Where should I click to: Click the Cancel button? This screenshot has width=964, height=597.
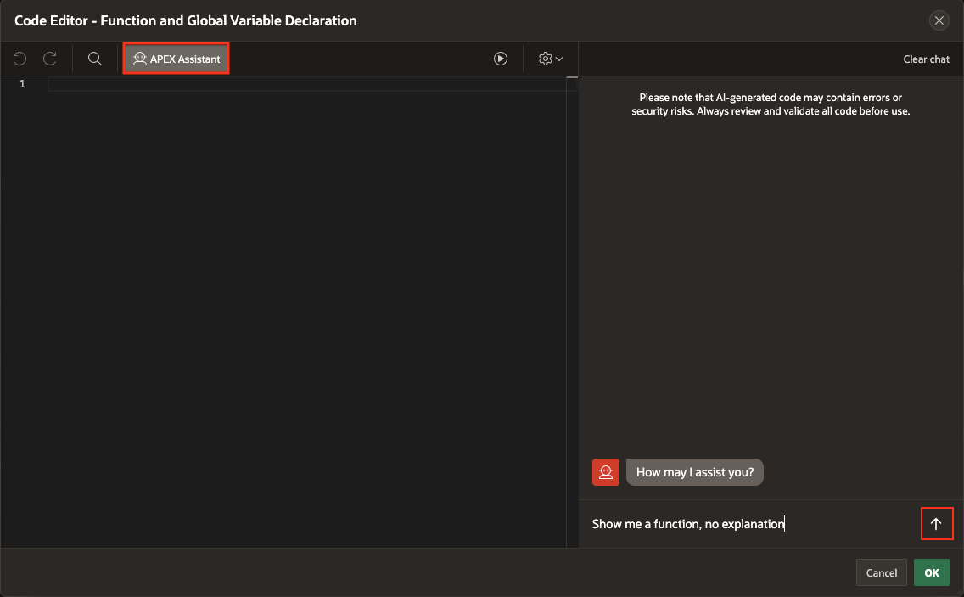(881, 573)
